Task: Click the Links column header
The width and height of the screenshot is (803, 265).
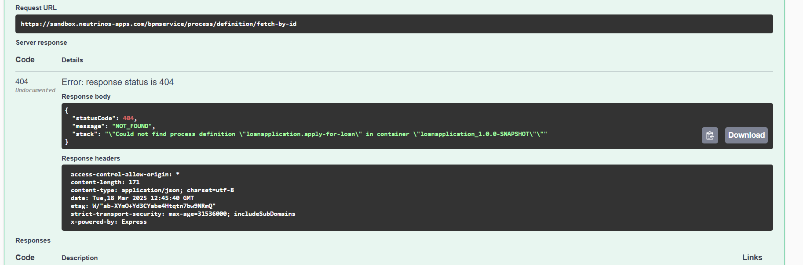Action: click(752, 258)
